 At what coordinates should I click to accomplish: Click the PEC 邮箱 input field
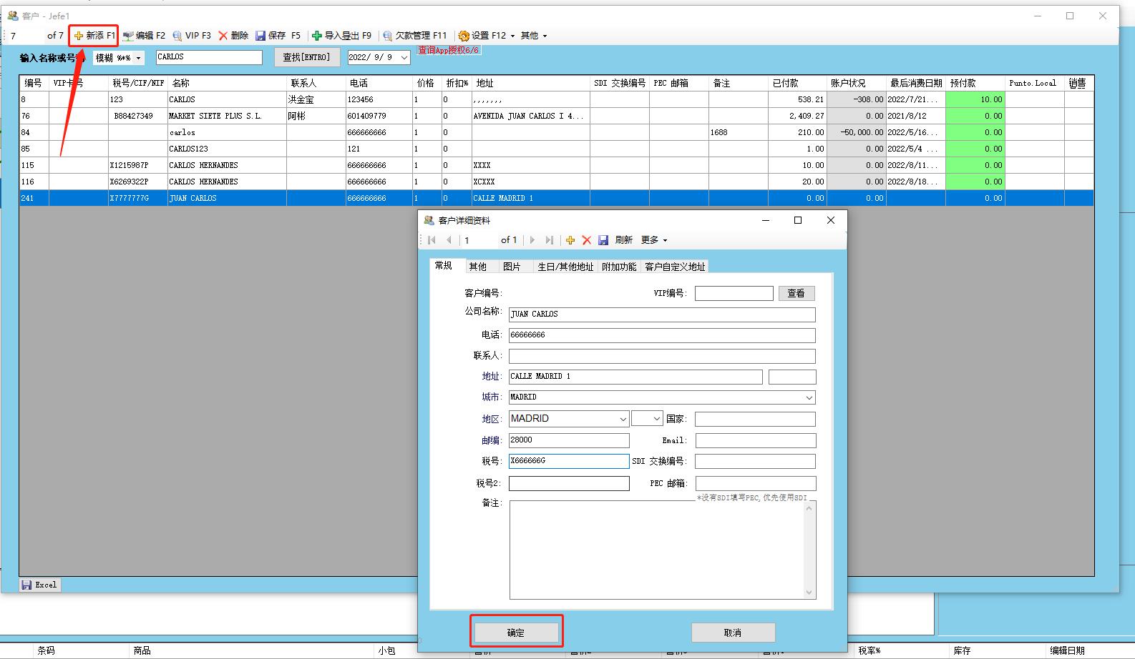(x=755, y=483)
